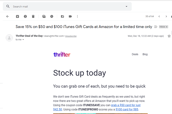Image resolution: width=172 pixels, height=114 pixels.
Task: Open the Blog link in email header
Action: coord(145,54)
